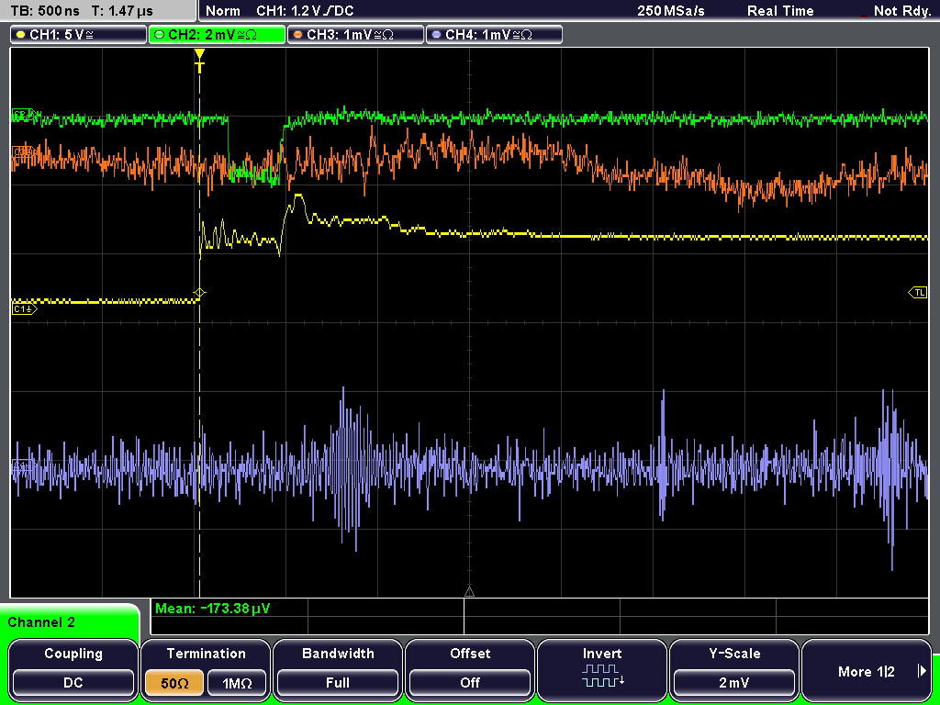Image resolution: width=940 pixels, height=705 pixels.
Task: Open the Coupling DC setting
Action: point(73,668)
